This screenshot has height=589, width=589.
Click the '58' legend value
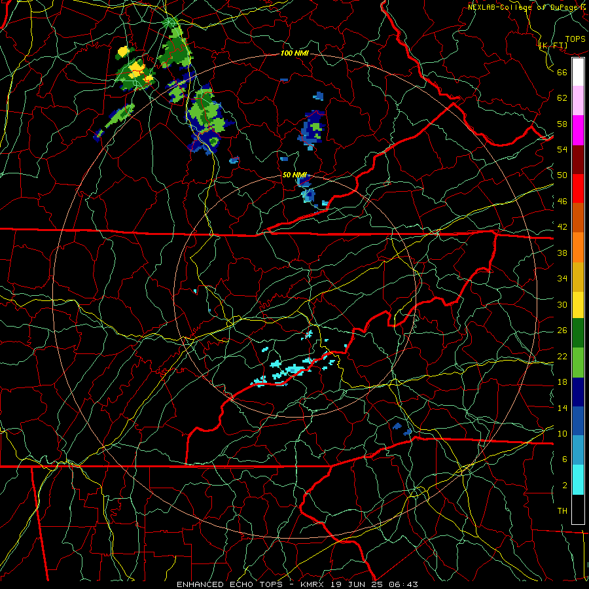tap(562, 124)
